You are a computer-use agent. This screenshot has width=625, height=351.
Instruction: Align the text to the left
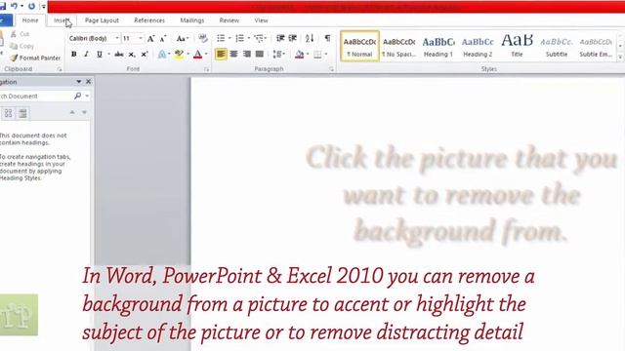coord(221,55)
